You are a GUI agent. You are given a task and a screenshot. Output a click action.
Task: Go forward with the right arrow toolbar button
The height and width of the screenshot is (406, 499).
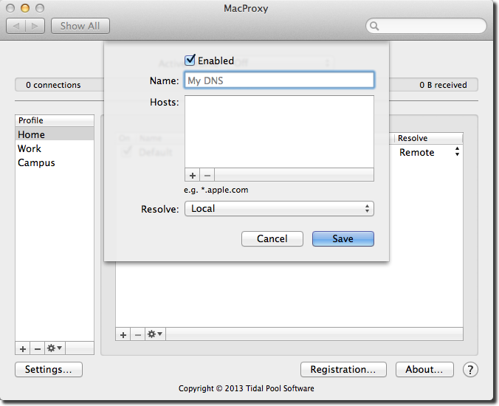tap(35, 26)
